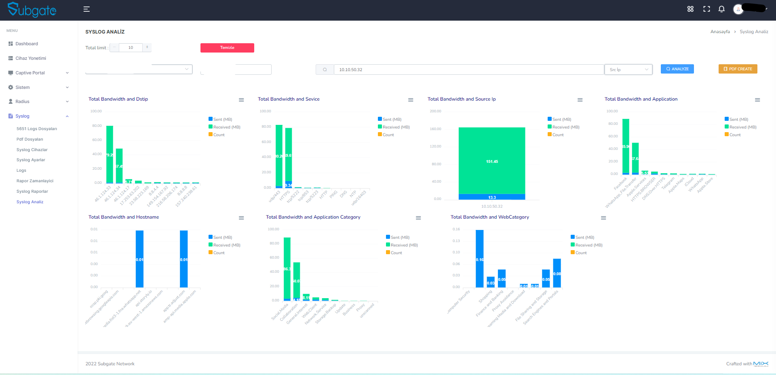
Task: Select Syslog Raporlar in the sidebar
Action: click(x=32, y=191)
